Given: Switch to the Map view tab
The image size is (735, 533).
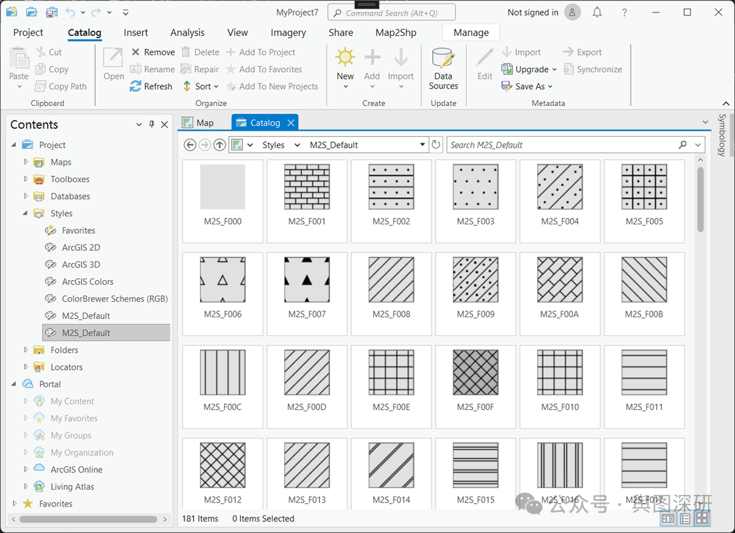Looking at the screenshot, I should [x=204, y=123].
